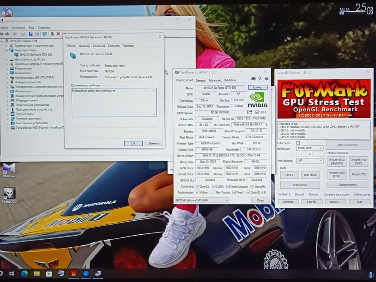Screen dimensions: 376x282
Task: Expand the Дисковые устройства node
Action: (x=7, y=59)
